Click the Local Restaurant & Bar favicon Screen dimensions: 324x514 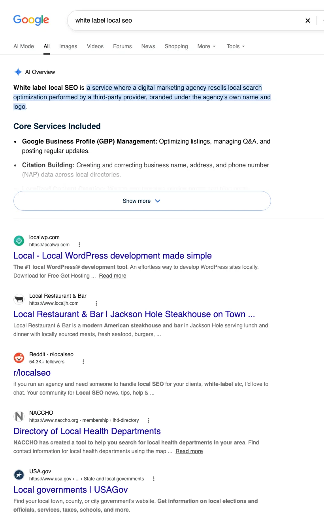(19, 299)
